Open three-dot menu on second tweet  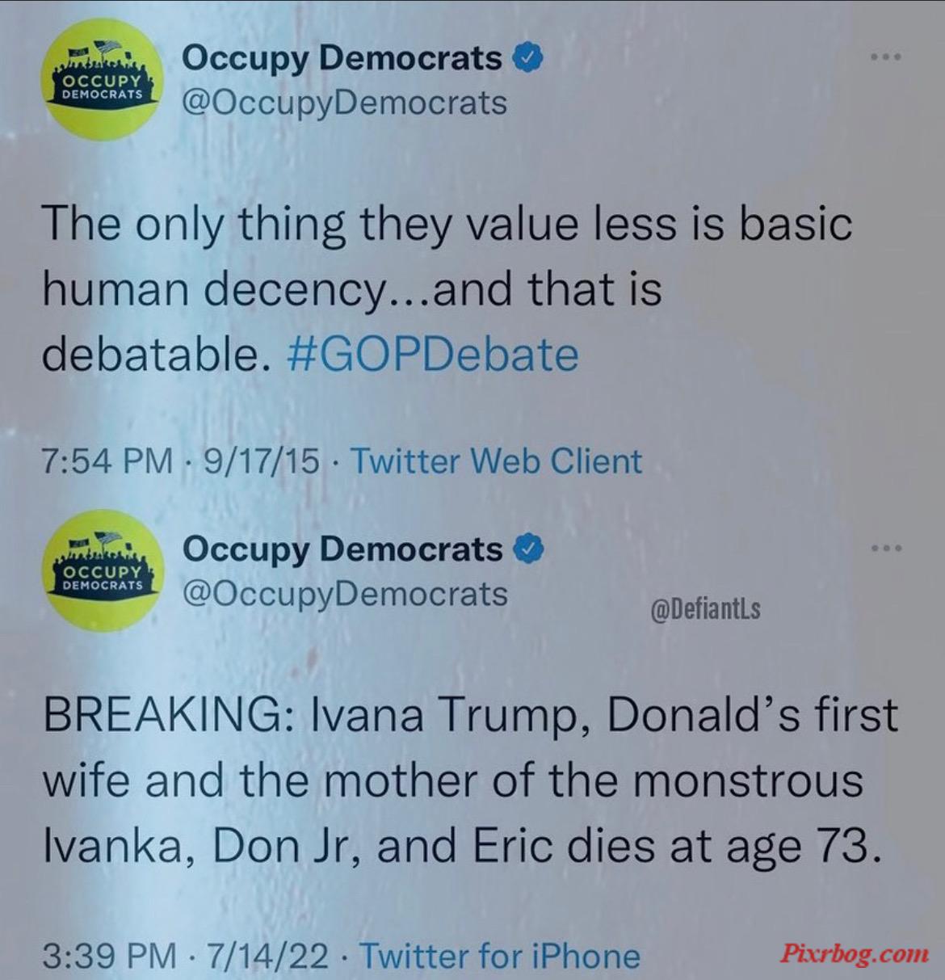pyautogui.click(x=886, y=548)
